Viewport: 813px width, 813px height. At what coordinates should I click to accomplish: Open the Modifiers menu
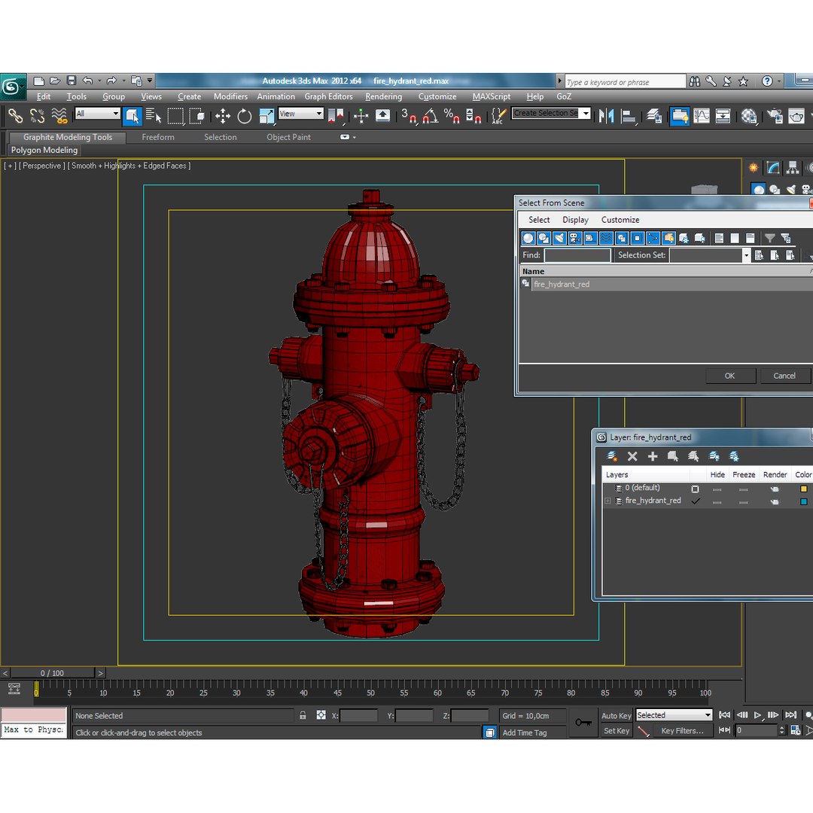[x=230, y=96]
